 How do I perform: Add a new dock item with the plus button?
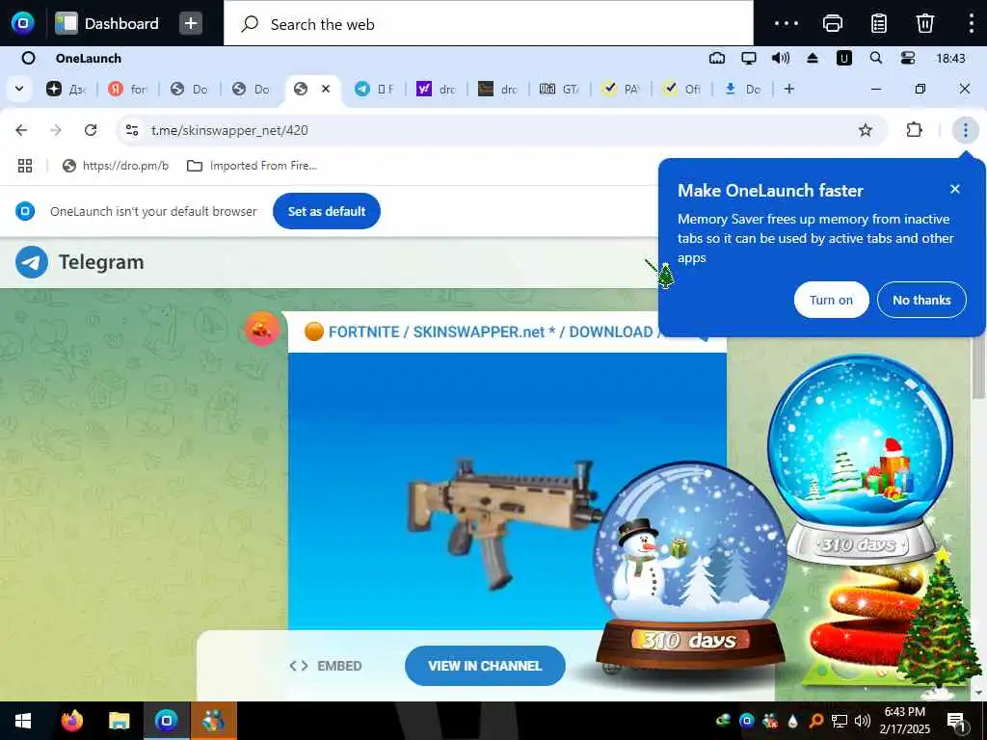click(x=191, y=23)
